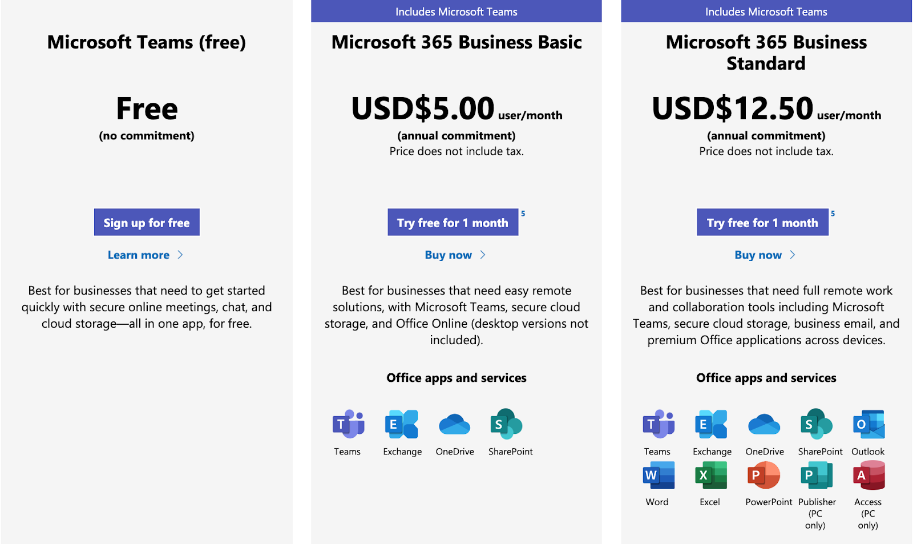Click the Excel app icon
This screenshot has height=544, width=913.
[x=710, y=476]
